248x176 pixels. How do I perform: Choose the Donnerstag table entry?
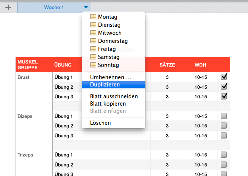coord(113,41)
